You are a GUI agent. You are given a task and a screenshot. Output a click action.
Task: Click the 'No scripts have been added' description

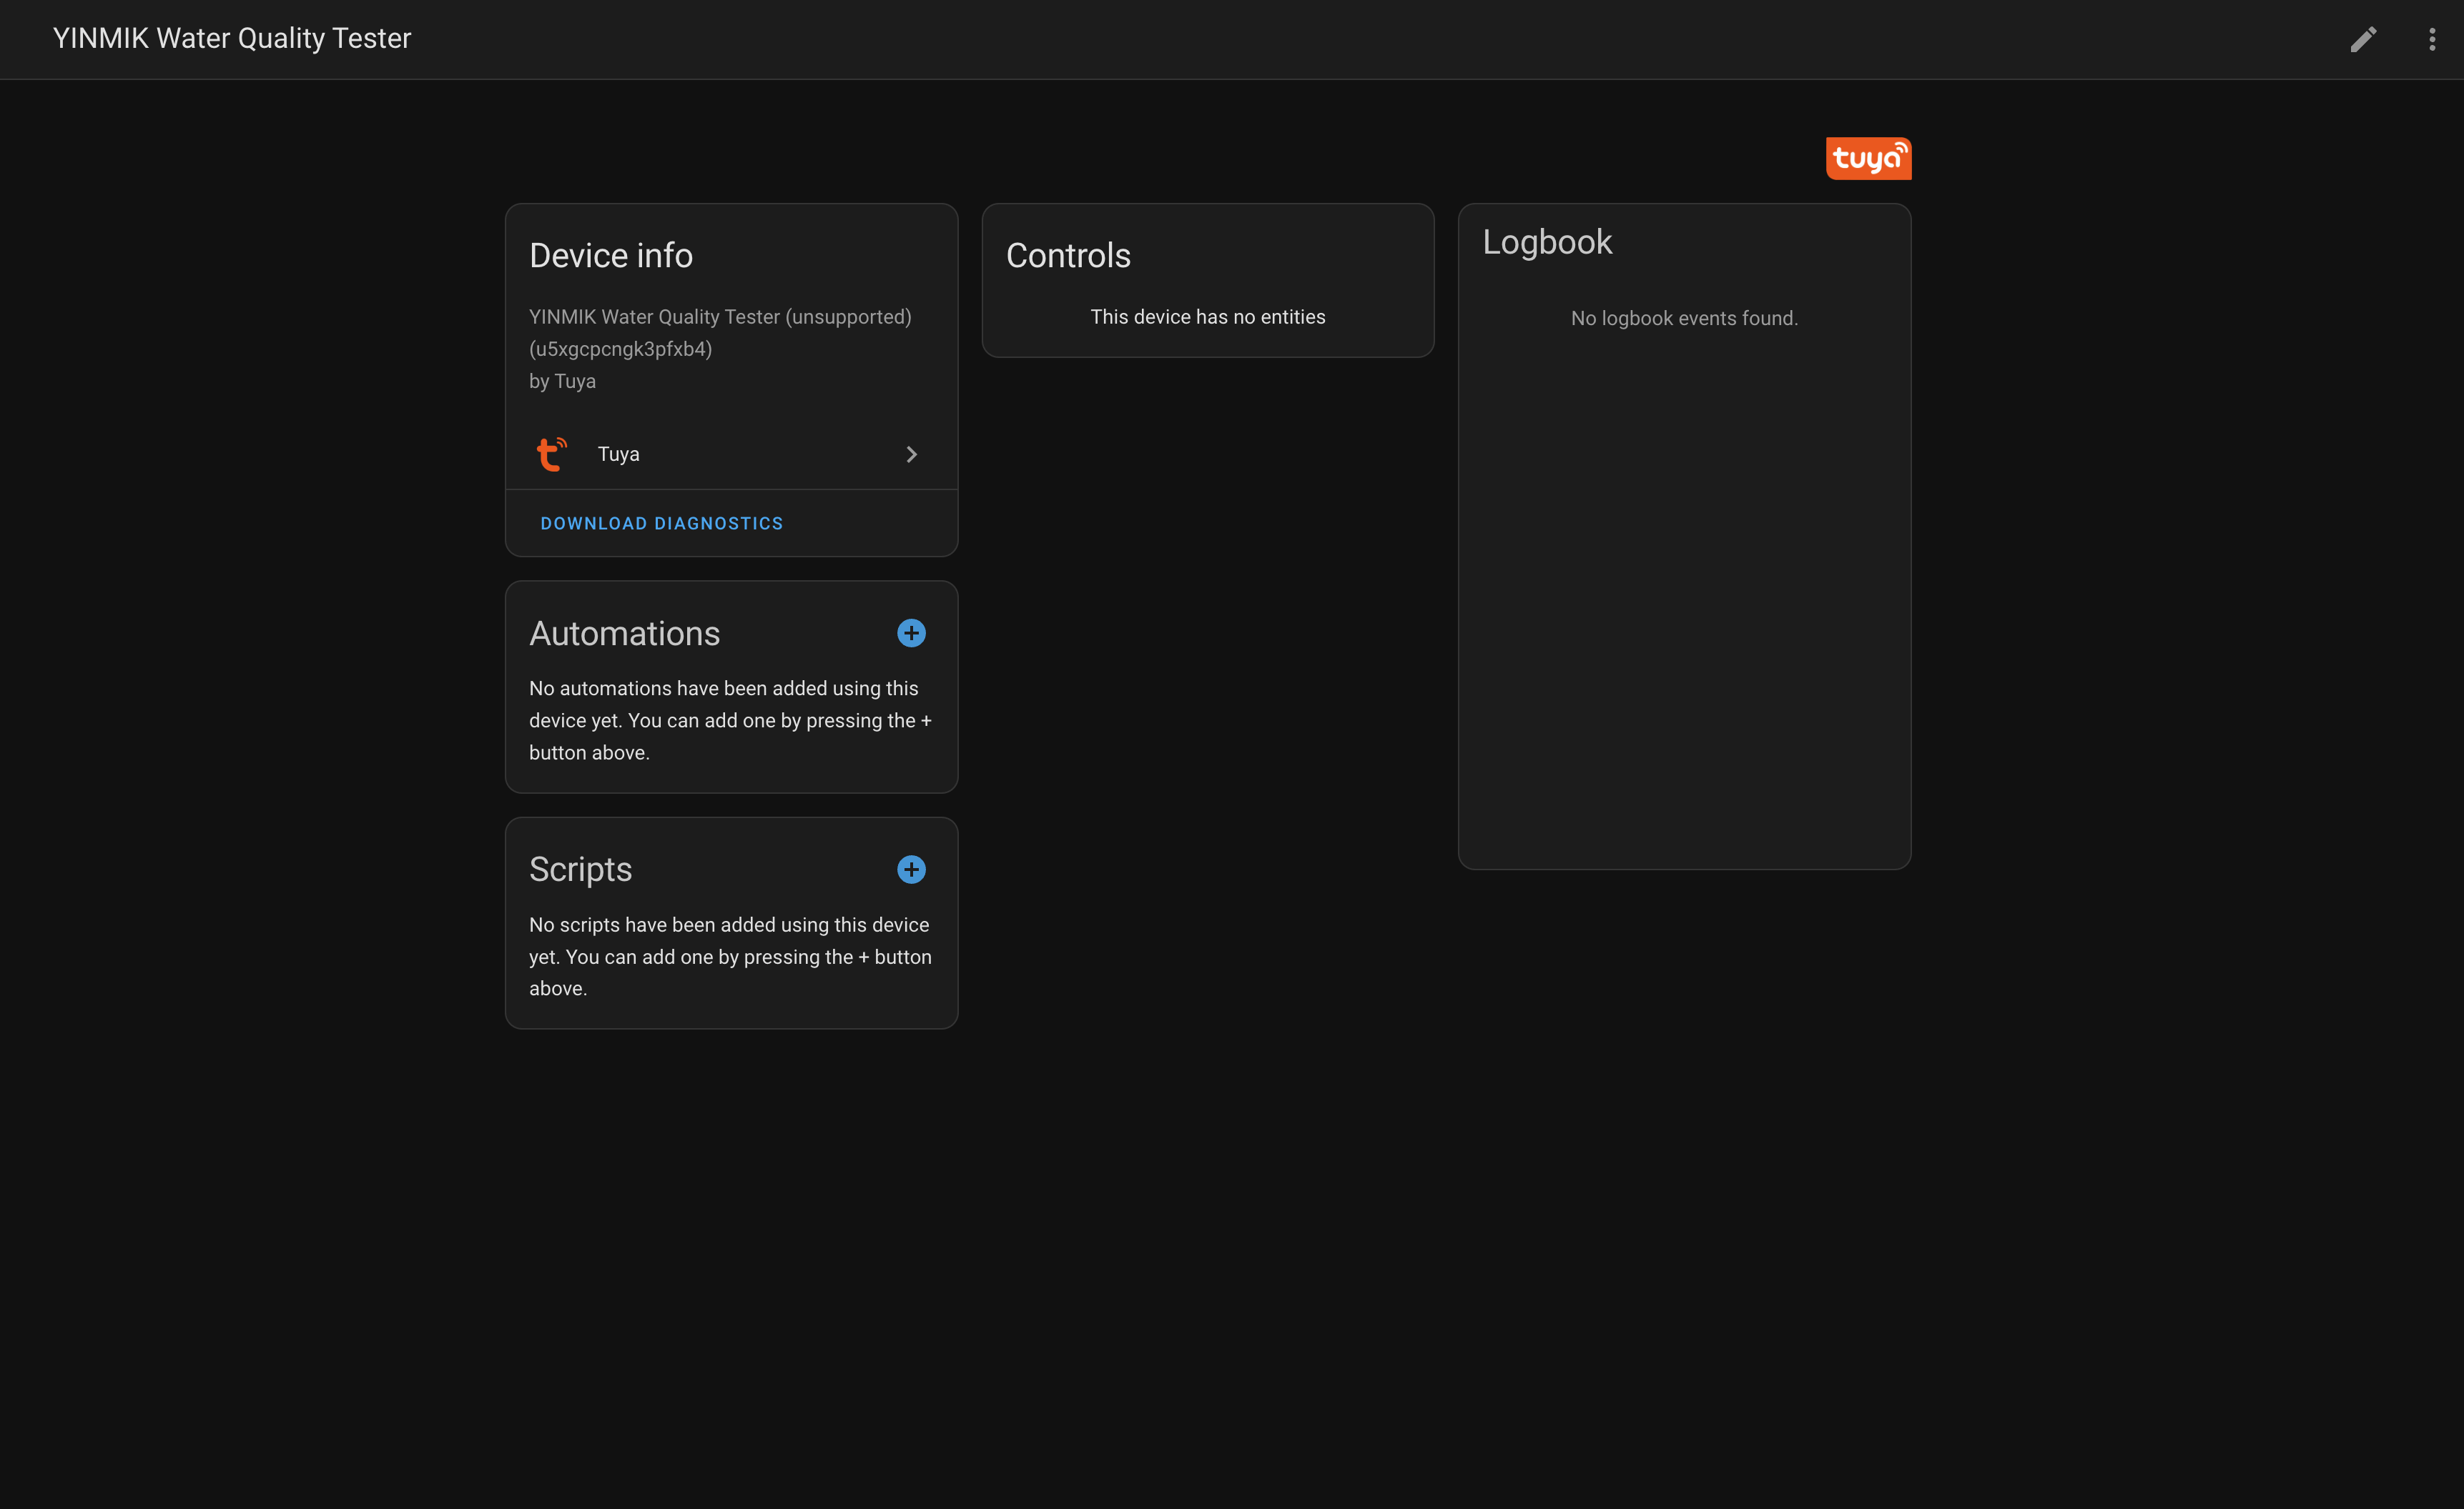click(730, 957)
